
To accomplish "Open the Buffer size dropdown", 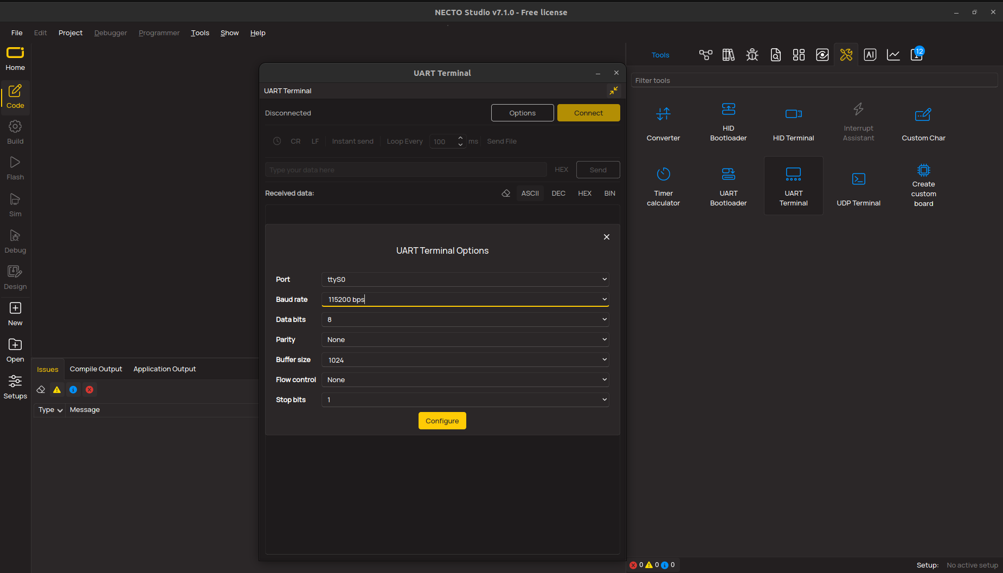I will [x=465, y=359].
